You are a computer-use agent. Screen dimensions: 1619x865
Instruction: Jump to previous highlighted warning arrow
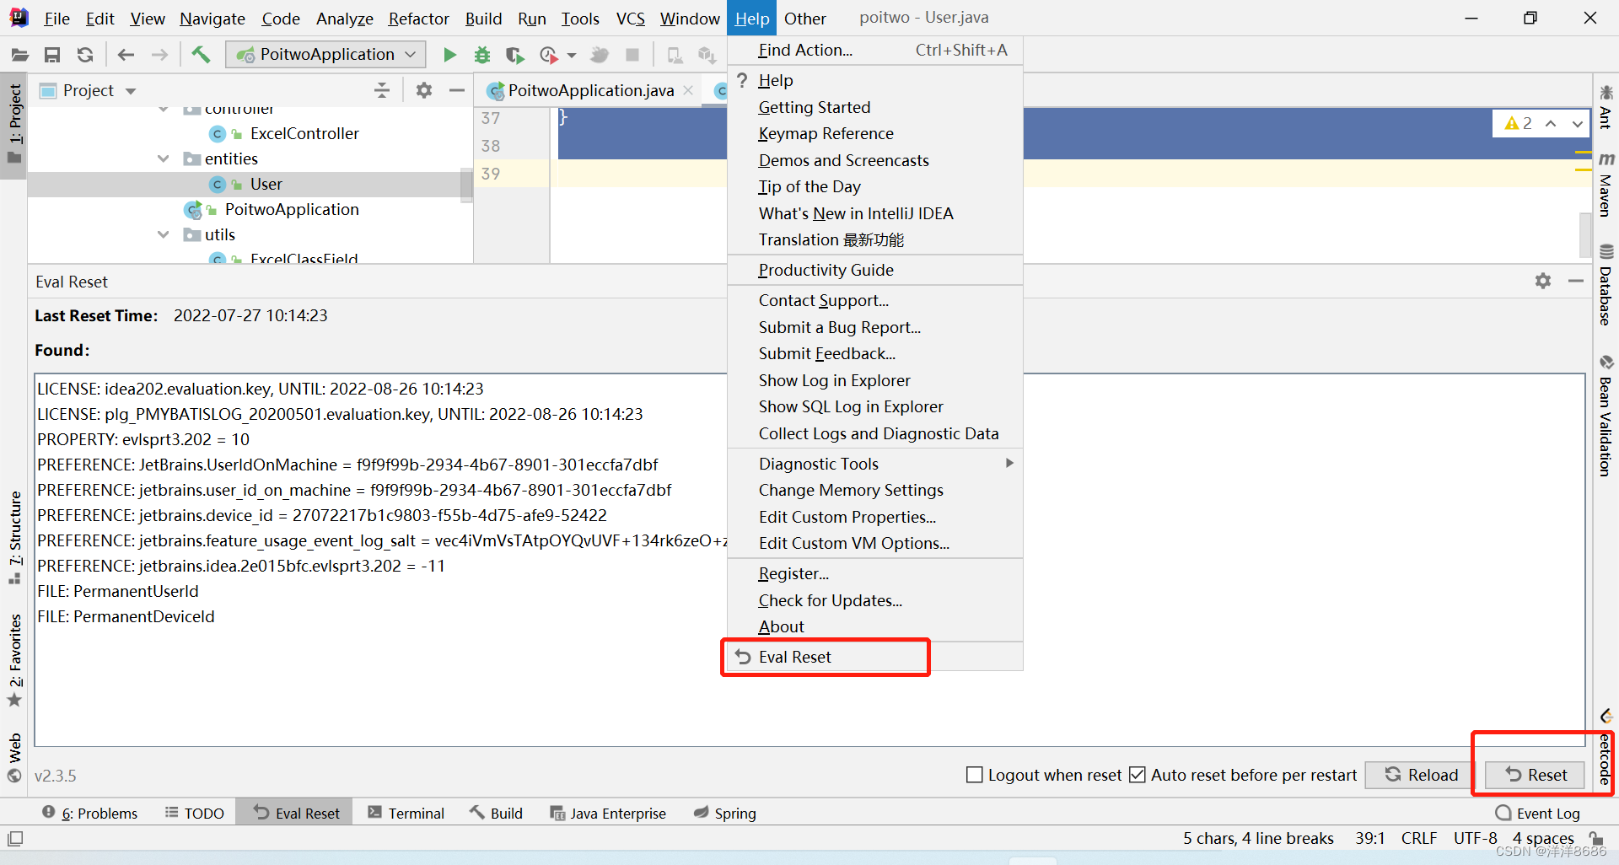click(1551, 123)
